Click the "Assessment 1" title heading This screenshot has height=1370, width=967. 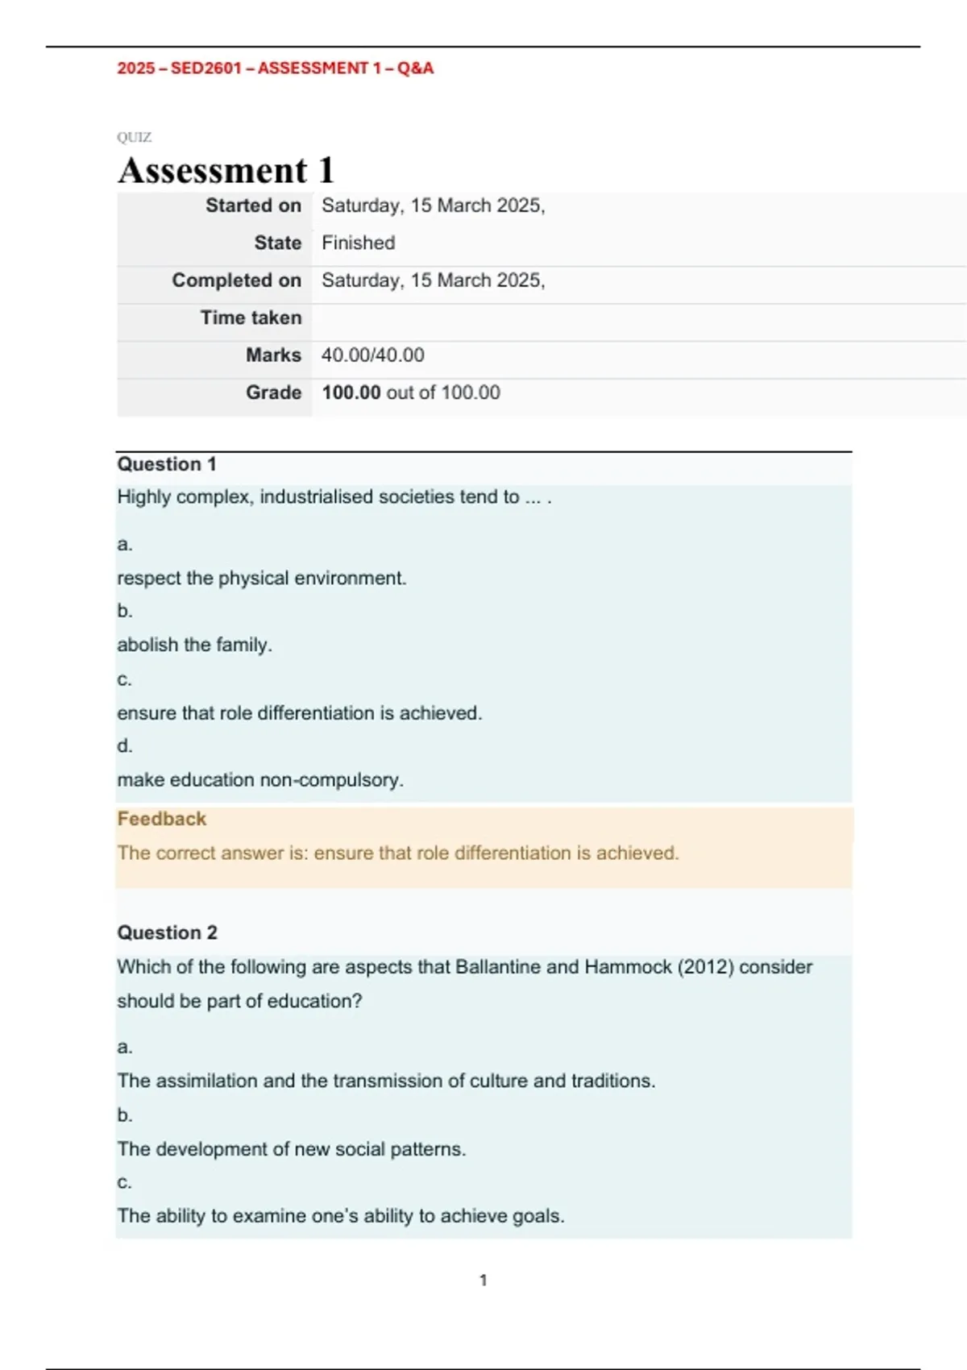tap(226, 171)
